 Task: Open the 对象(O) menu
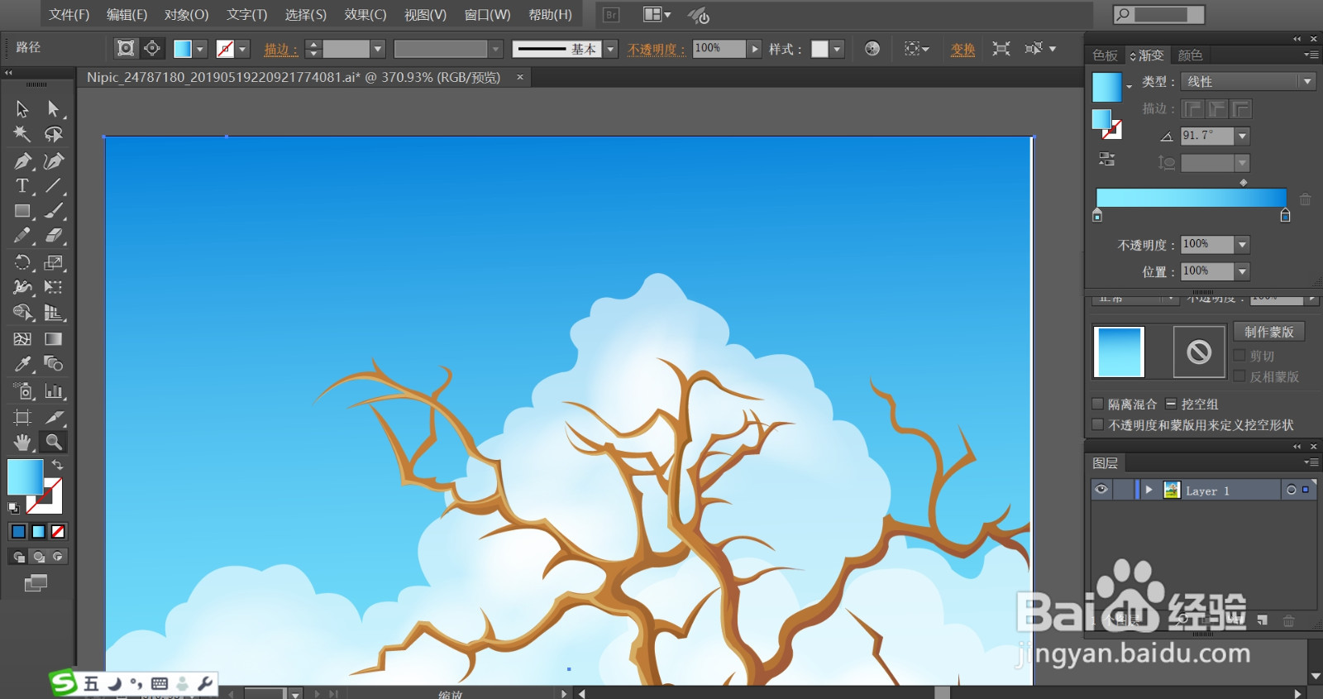[x=186, y=15]
